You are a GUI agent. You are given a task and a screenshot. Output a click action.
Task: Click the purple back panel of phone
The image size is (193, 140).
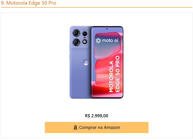(x=80, y=76)
